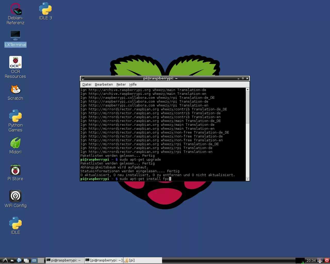
Task: Click terminal scrollbar up arrow
Action: click(x=247, y=89)
